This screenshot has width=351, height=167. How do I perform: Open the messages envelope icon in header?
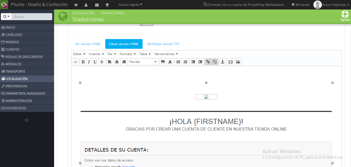pyautogui.click(x=97, y=5)
